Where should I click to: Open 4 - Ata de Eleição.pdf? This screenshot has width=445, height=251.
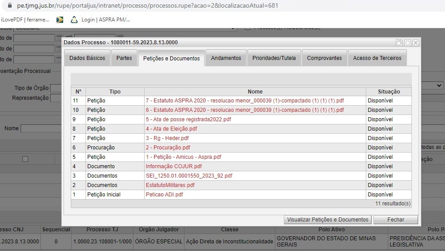click(171, 128)
